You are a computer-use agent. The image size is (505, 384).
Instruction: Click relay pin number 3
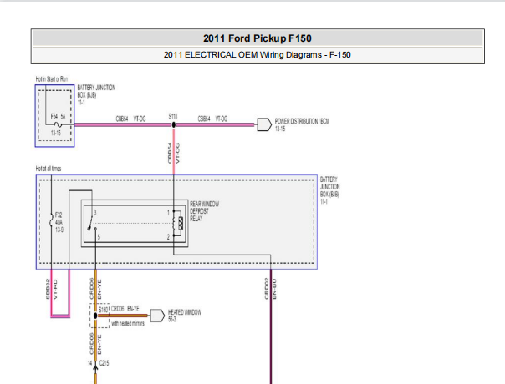[95, 213]
